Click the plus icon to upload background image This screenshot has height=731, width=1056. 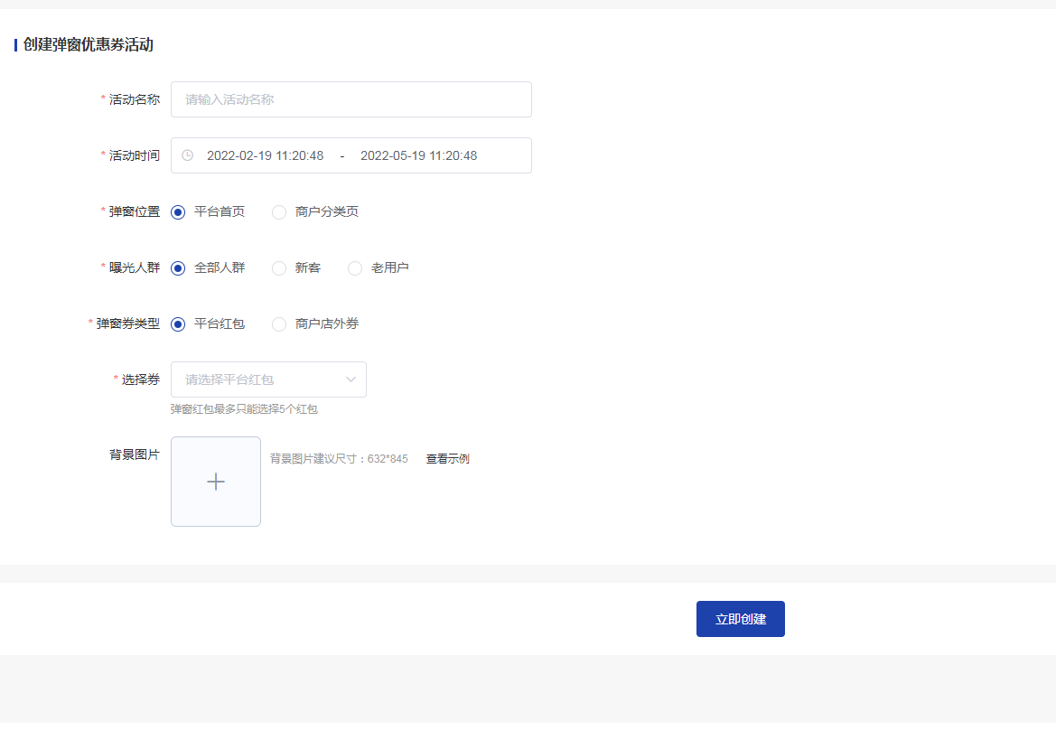(x=216, y=482)
